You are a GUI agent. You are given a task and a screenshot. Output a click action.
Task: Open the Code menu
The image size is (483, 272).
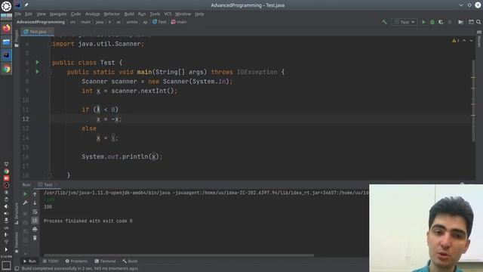pyautogui.click(x=75, y=14)
